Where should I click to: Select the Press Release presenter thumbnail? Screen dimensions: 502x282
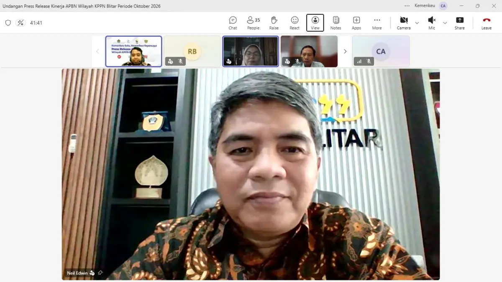point(133,51)
